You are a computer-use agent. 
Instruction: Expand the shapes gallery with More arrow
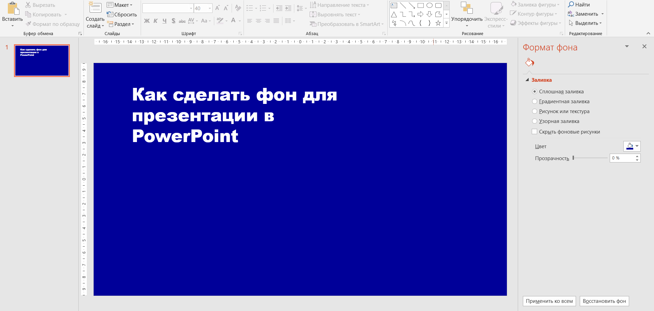(447, 23)
